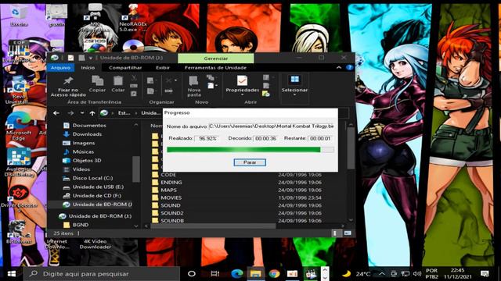Open the CODE folder in file list
501x281 pixels.
coord(168,175)
